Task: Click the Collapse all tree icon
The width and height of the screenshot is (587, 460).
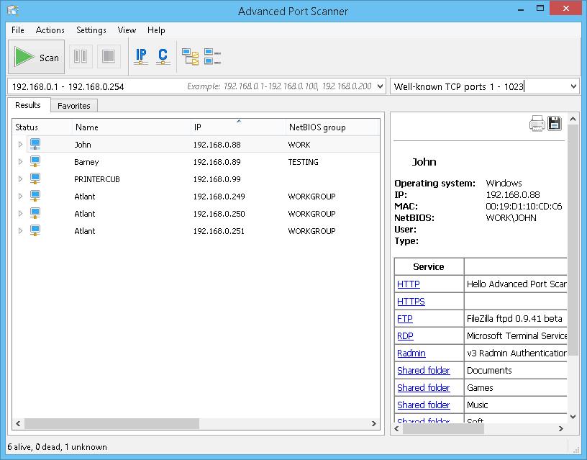Action: pyautogui.click(x=212, y=57)
